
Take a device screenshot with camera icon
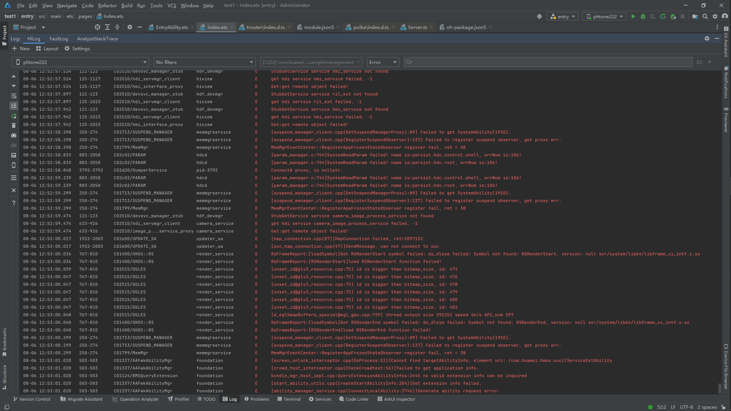point(14,135)
